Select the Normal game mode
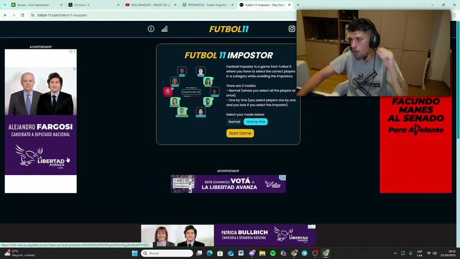This screenshot has width=460, height=259. [x=234, y=122]
